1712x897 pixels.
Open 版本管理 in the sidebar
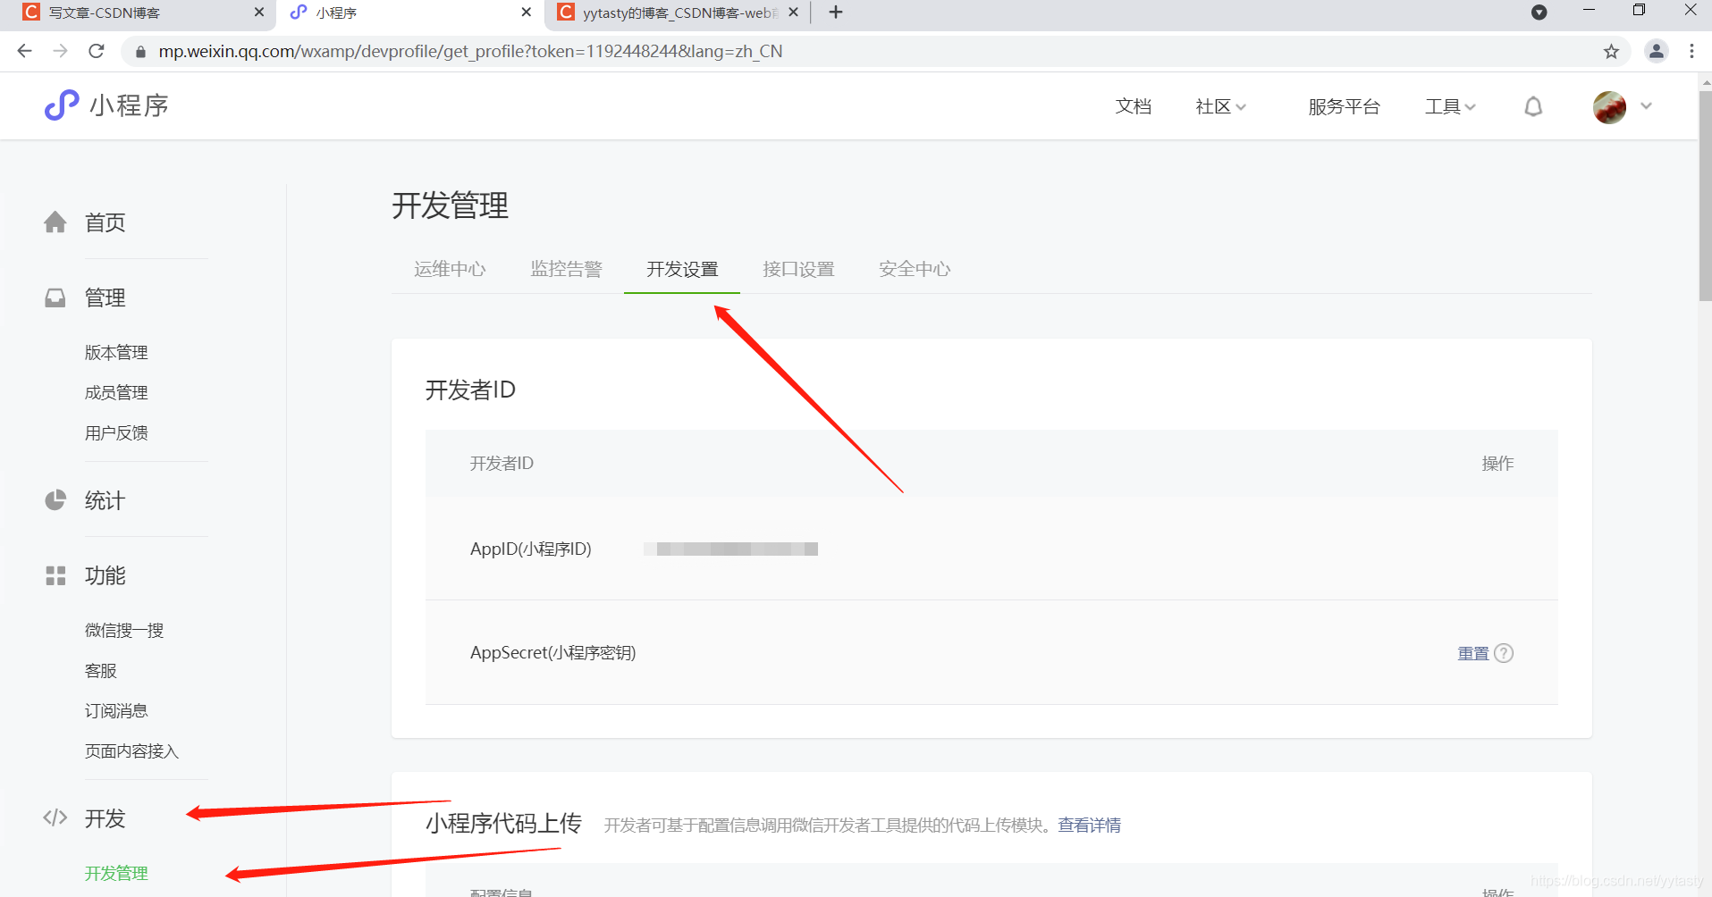point(116,353)
